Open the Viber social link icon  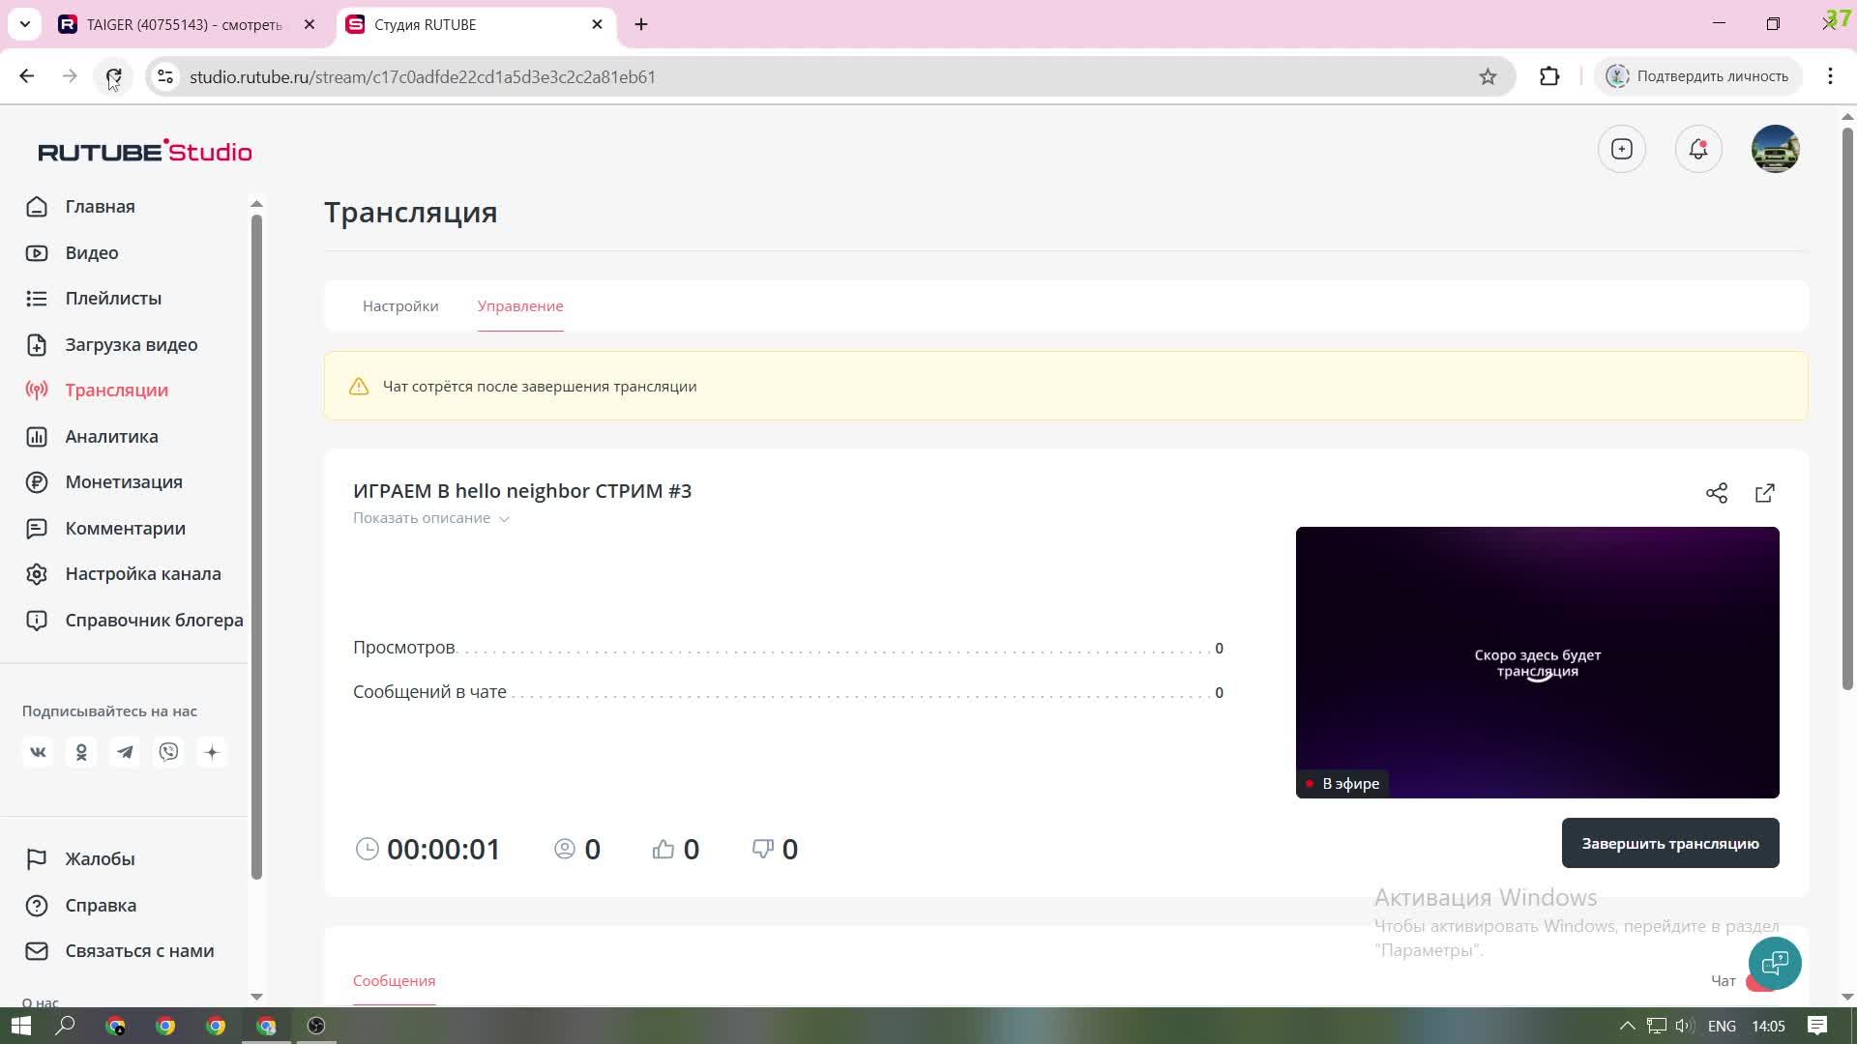tap(168, 752)
